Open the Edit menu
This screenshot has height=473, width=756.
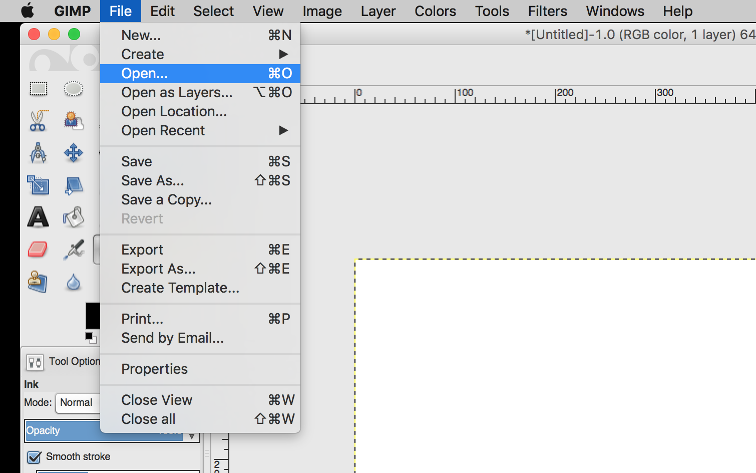click(x=162, y=11)
